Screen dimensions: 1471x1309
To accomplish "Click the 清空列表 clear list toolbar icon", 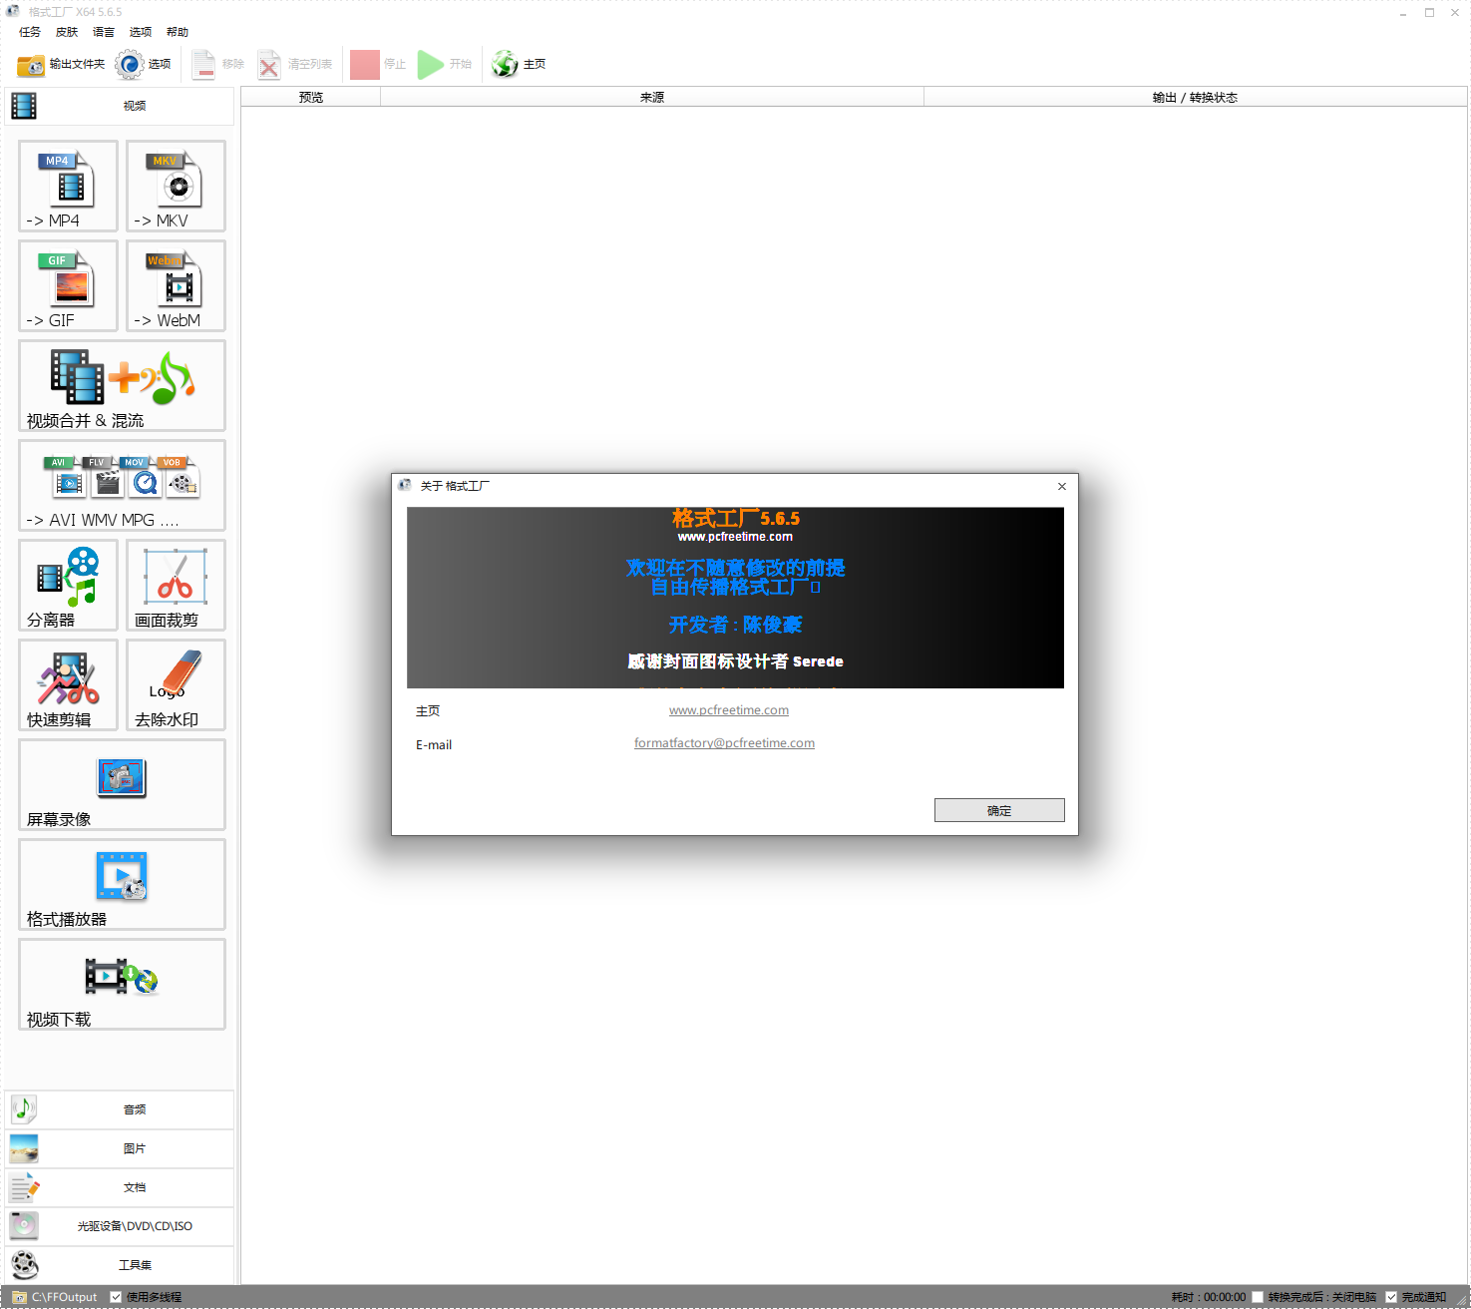I will [x=269, y=65].
